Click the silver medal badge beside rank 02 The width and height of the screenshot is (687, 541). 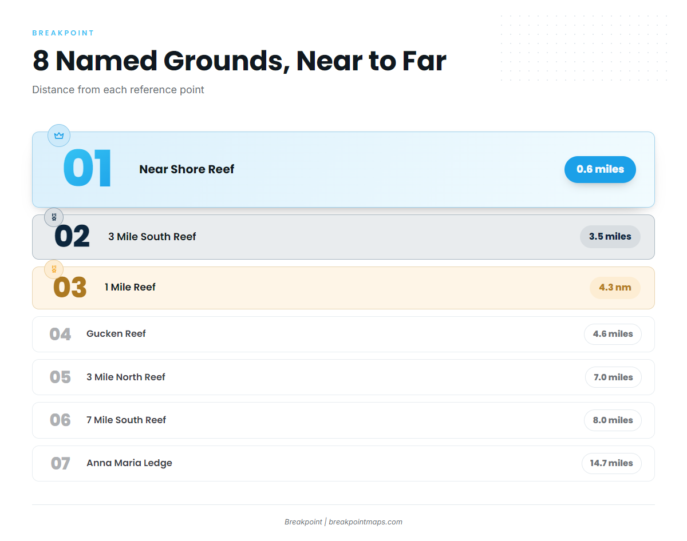54,217
